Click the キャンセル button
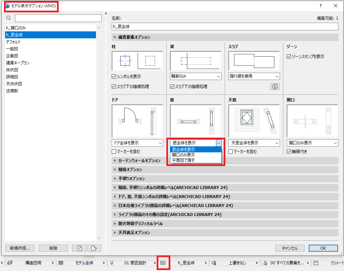344x271 pixels. pos(290,248)
